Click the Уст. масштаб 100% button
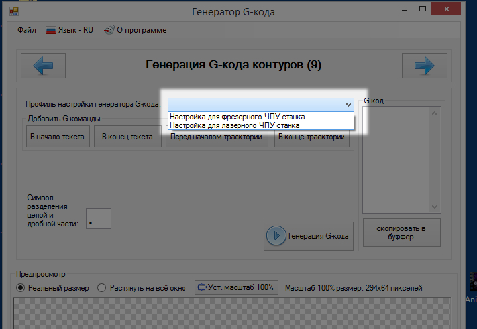The image size is (477, 329). coord(237,287)
